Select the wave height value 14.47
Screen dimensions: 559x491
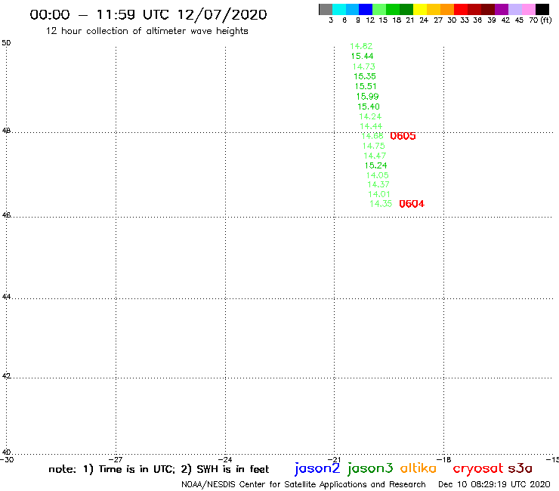click(375, 156)
